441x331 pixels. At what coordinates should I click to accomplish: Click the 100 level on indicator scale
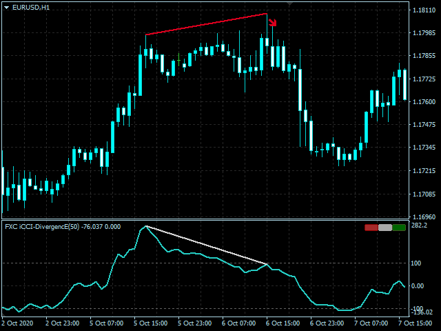tap(417, 263)
